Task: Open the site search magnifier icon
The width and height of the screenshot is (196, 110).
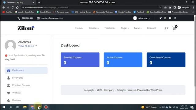Action: (x=166, y=28)
